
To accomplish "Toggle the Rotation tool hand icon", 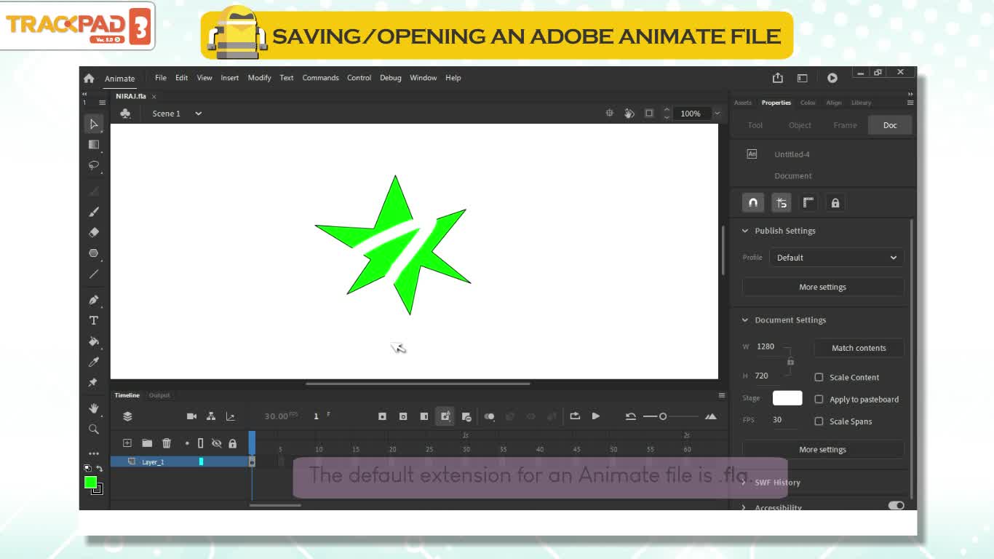I will (629, 114).
